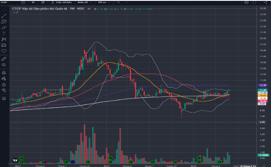271x167 pixels.
Task: Click the 1.163M volume label
Action: pyautogui.click(x=263, y=155)
